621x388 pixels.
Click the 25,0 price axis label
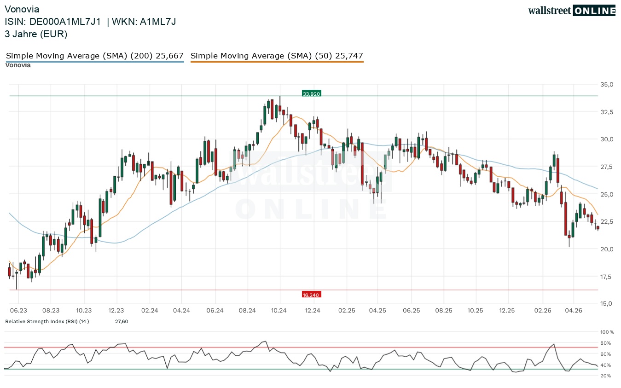pos(606,194)
